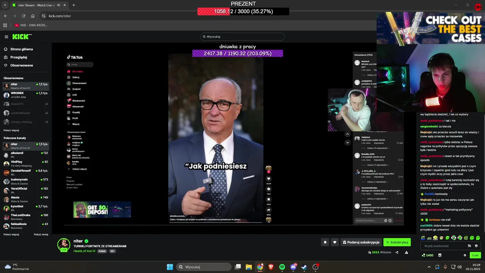Open ZavalaHimself recommended channel

(26, 173)
